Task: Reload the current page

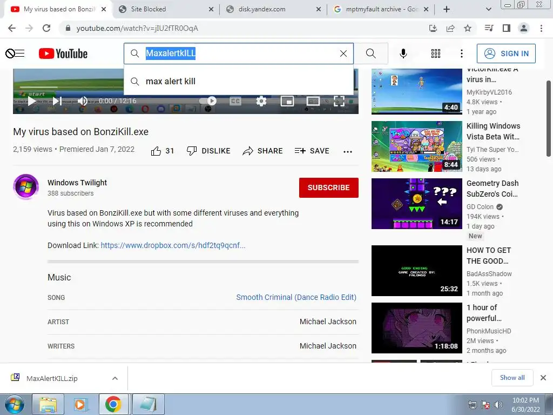Action: (x=46, y=28)
